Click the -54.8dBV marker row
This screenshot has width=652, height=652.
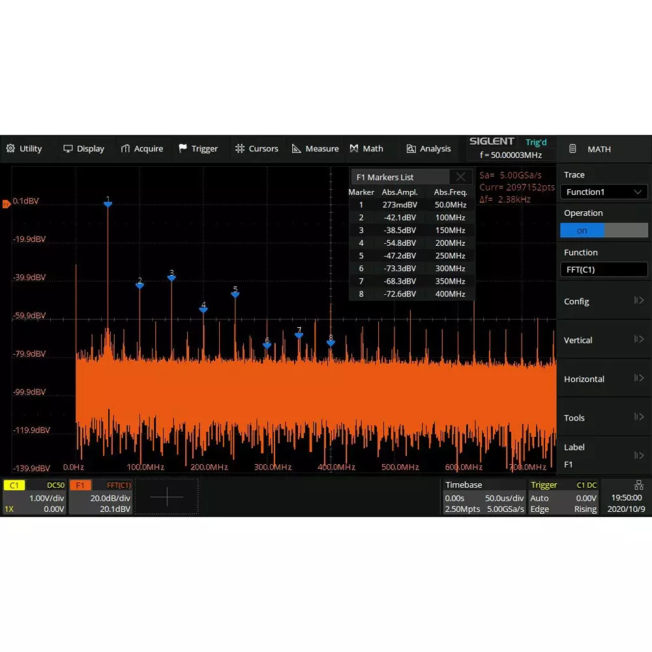click(x=411, y=243)
